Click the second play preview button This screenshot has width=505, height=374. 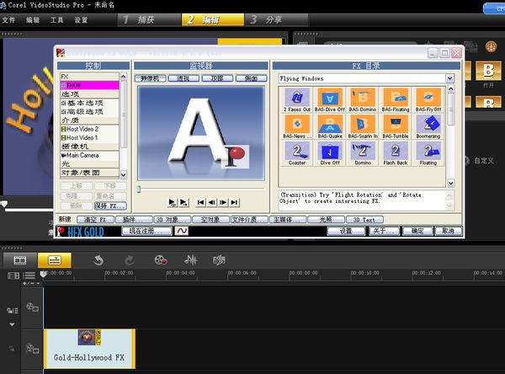(x=183, y=202)
